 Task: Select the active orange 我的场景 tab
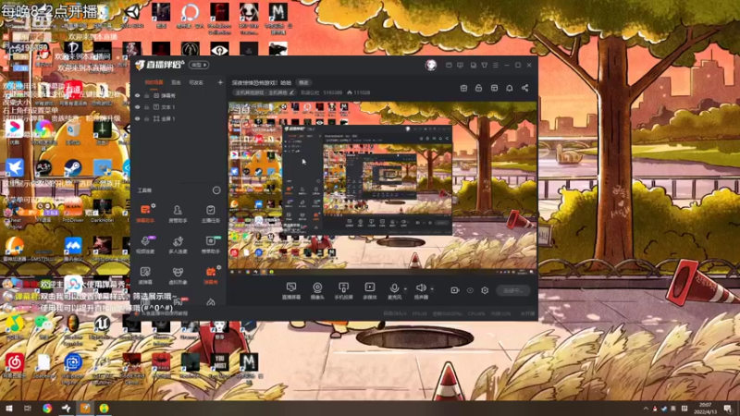pyautogui.click(x=154, y=82)
